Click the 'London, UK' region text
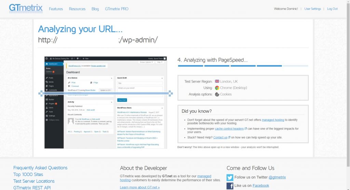Image resolution: width=350 pixels, height=190 pixels. (229, 81)
